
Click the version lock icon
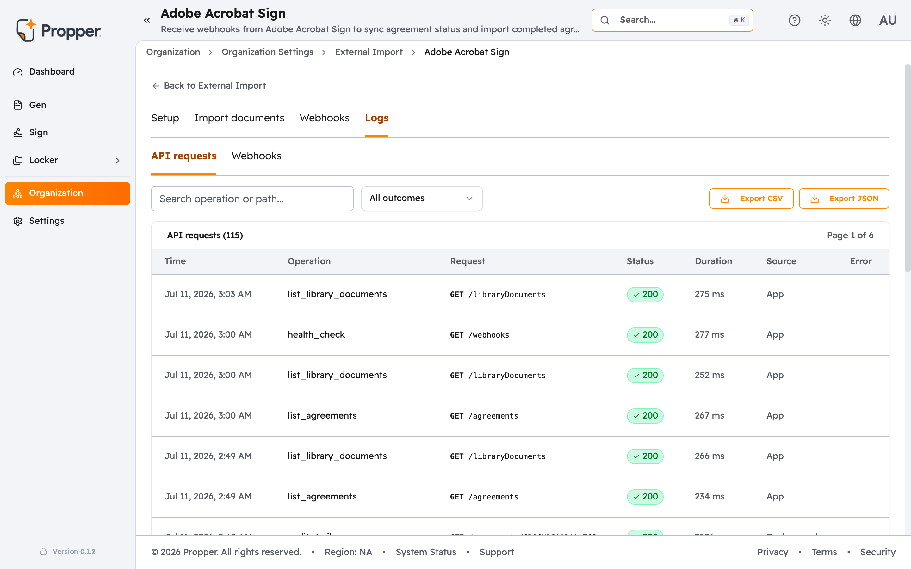[44, 551]
